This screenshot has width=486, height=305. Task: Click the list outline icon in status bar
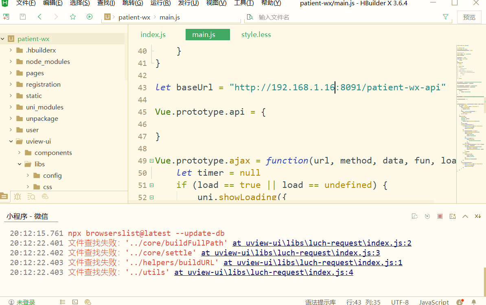click(x=63, y=302)
